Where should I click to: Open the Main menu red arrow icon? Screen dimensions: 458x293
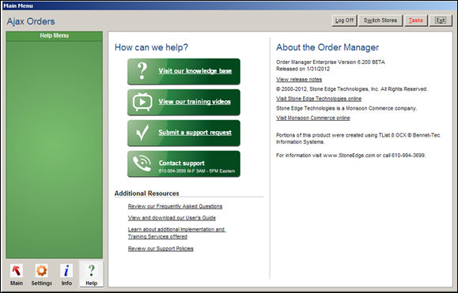[17, 271]
